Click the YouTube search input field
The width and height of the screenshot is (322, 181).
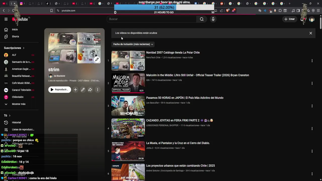click(x=152, y=19)
